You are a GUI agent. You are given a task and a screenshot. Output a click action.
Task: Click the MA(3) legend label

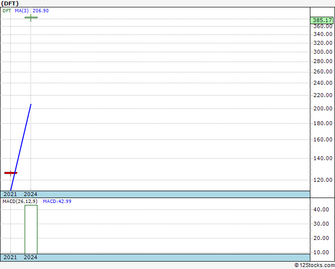coord(22,11)
